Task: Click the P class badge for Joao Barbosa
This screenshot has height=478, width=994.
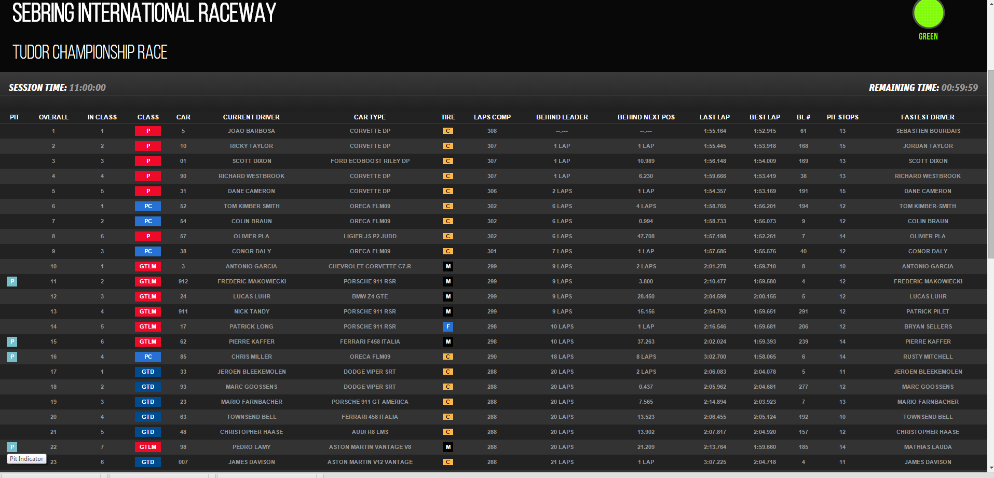Action: [148, 131]
